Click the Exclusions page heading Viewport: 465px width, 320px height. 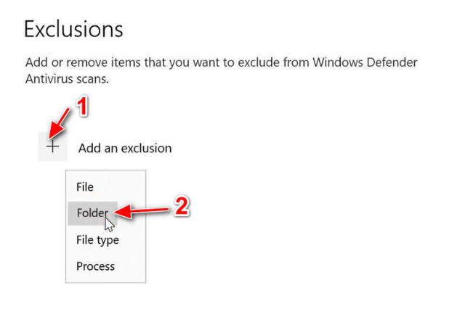pyautogui.click(x=73, y=29)
